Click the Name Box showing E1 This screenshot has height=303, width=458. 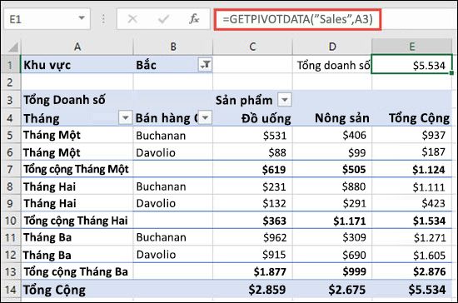(x=47, y=19)
